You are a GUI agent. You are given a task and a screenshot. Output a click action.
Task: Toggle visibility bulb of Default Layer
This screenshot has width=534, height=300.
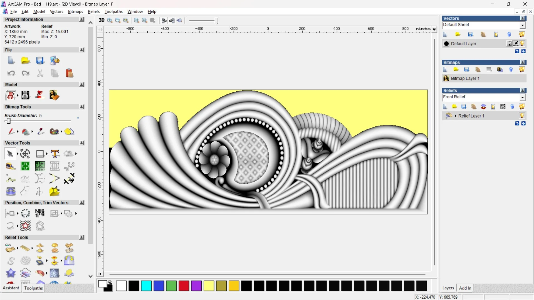[x=522, y=44]
